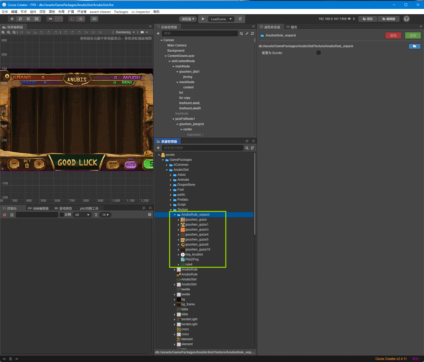Select the rotate transform tool
424x362 pixels.
(x=20, y=19)
